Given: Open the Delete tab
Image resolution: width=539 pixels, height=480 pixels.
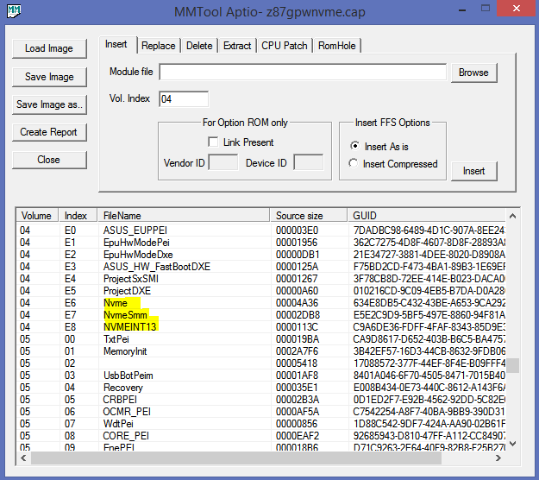Looking at the screenshot, I should (x=199, y=46).
